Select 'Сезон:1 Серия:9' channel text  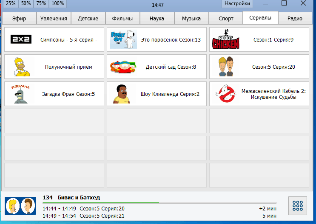pyautogui.click(x=273, y=40)
